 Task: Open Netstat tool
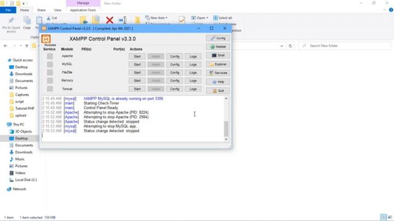point(218,47)
